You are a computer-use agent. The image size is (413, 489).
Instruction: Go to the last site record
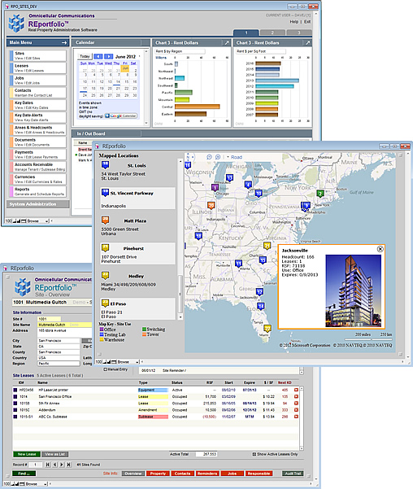[x=68, y=465]
